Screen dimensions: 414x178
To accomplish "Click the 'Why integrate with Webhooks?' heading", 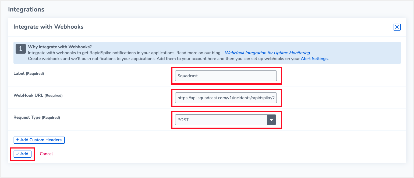I will pos(60,47).
